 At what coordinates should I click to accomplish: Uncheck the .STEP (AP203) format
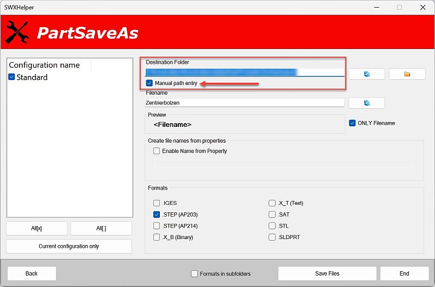click(157, 215)
